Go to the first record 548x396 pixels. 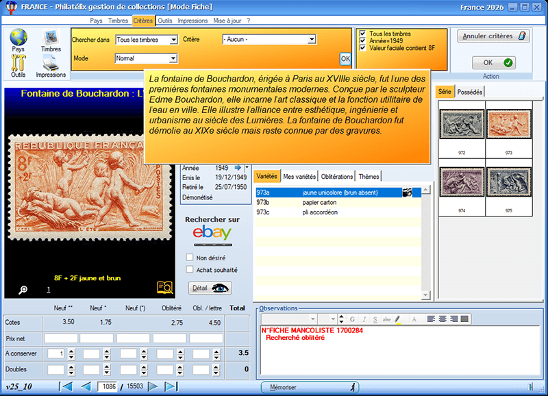point(66,386)
